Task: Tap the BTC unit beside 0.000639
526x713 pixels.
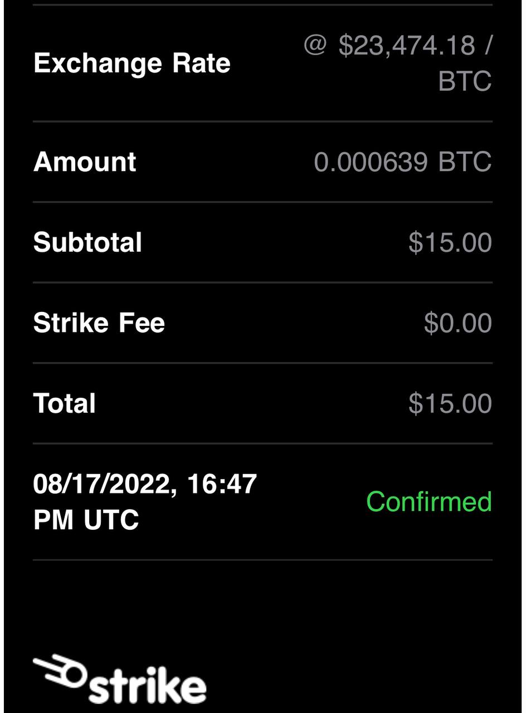Action: [465, 162]
